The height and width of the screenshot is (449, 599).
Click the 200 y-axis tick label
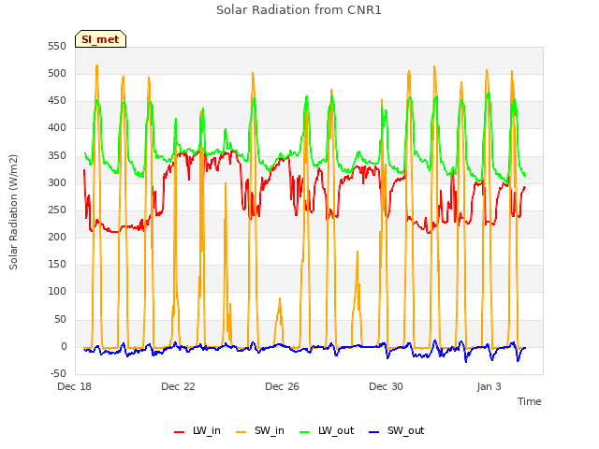point(57,237)
